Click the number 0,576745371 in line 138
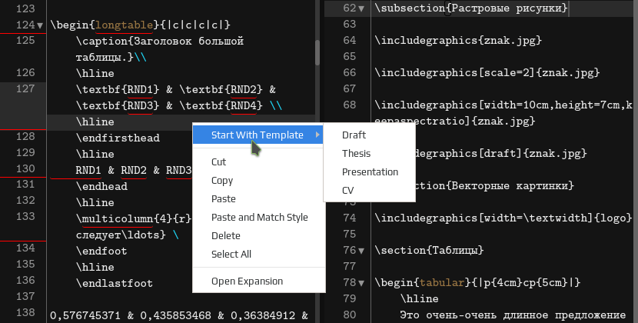 tap(85, 315)
